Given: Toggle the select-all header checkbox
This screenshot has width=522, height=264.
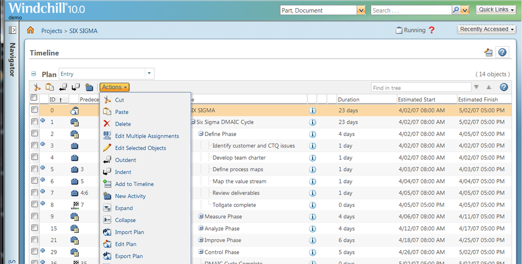Looking at the screenshot, I should coord(34,98).
